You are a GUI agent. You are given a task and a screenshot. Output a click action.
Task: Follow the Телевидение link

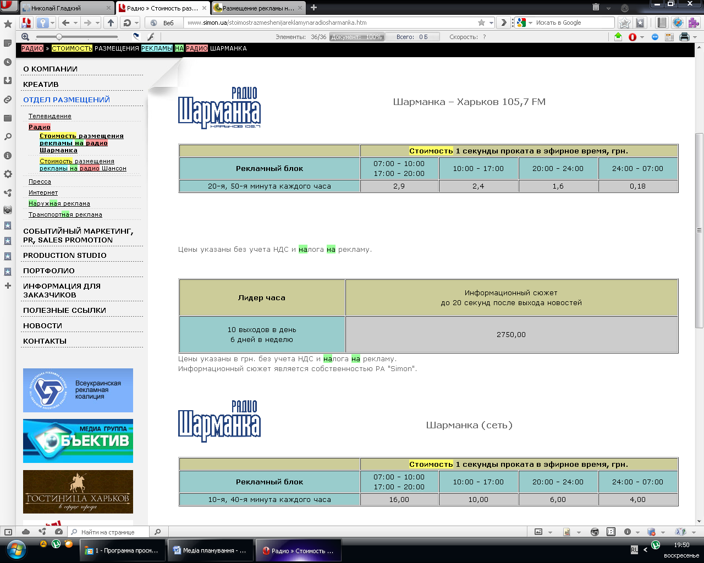click(x=50, y=116)
